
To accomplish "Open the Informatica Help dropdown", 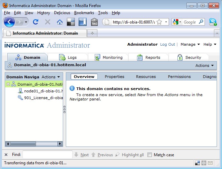I will pos(210,44).
